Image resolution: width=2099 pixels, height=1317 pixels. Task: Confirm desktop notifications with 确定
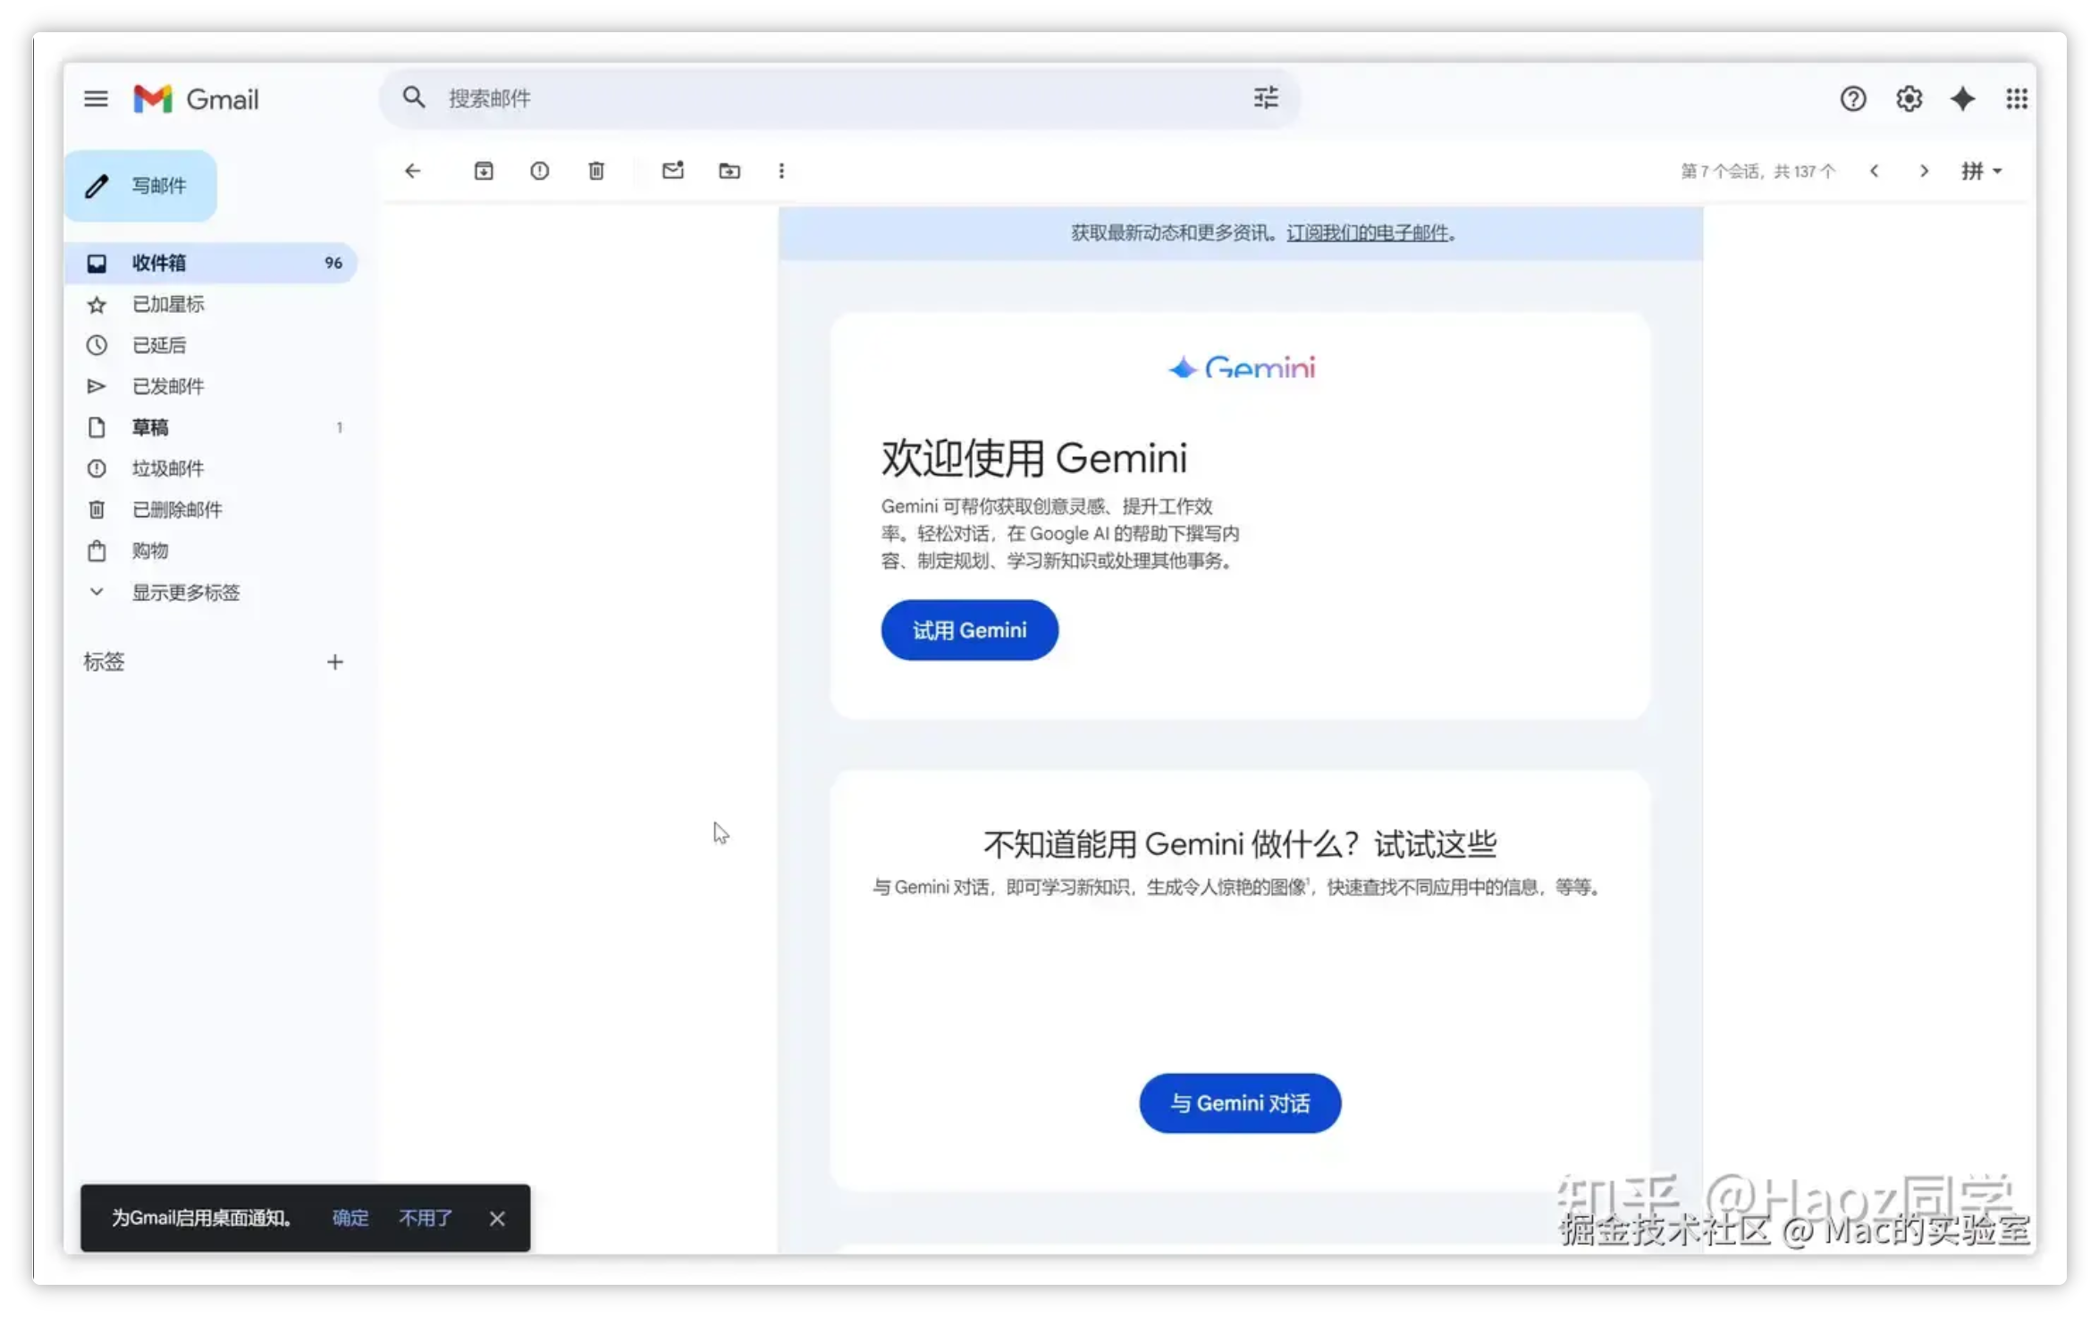pyautogui.click(x=350, y=1219)
